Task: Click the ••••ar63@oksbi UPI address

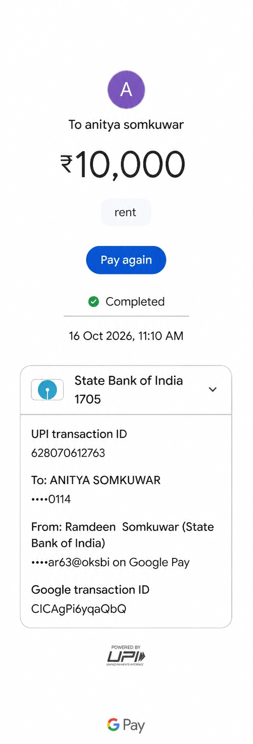Action: (70, 562)
